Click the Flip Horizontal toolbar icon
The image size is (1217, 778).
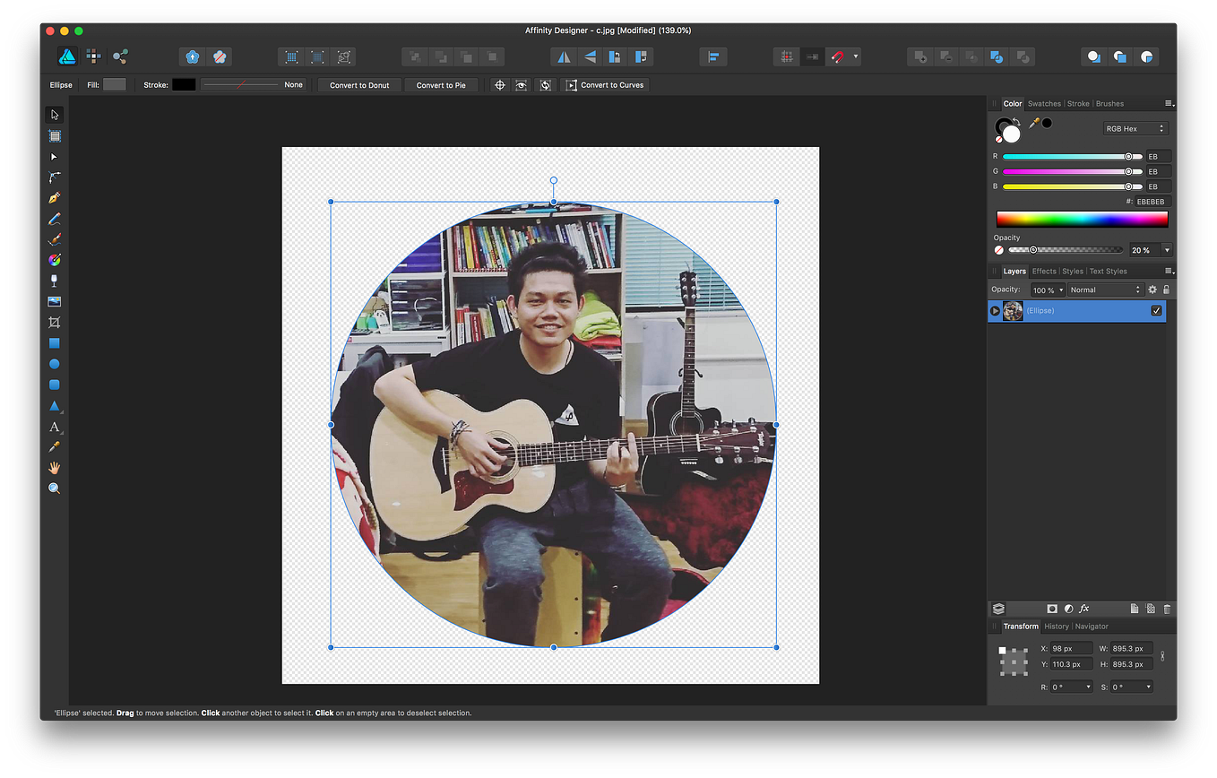[x=564, y=56]
